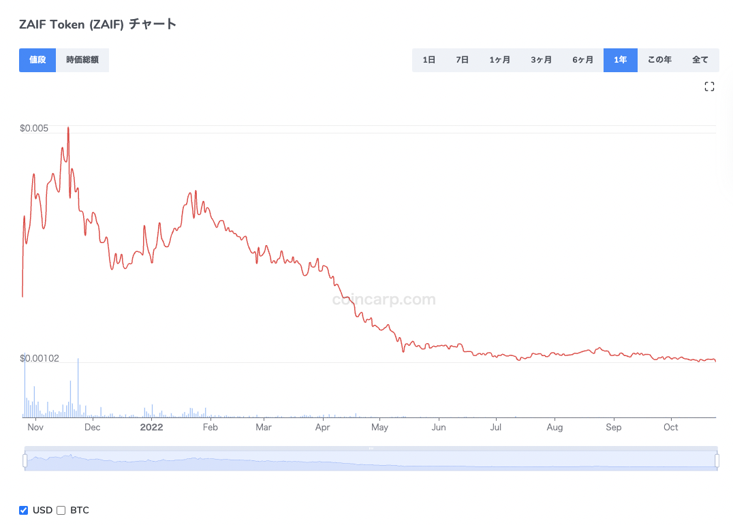Click the right range selector handle
Viewport: 733px width, 525px height.
coord(717,460)
